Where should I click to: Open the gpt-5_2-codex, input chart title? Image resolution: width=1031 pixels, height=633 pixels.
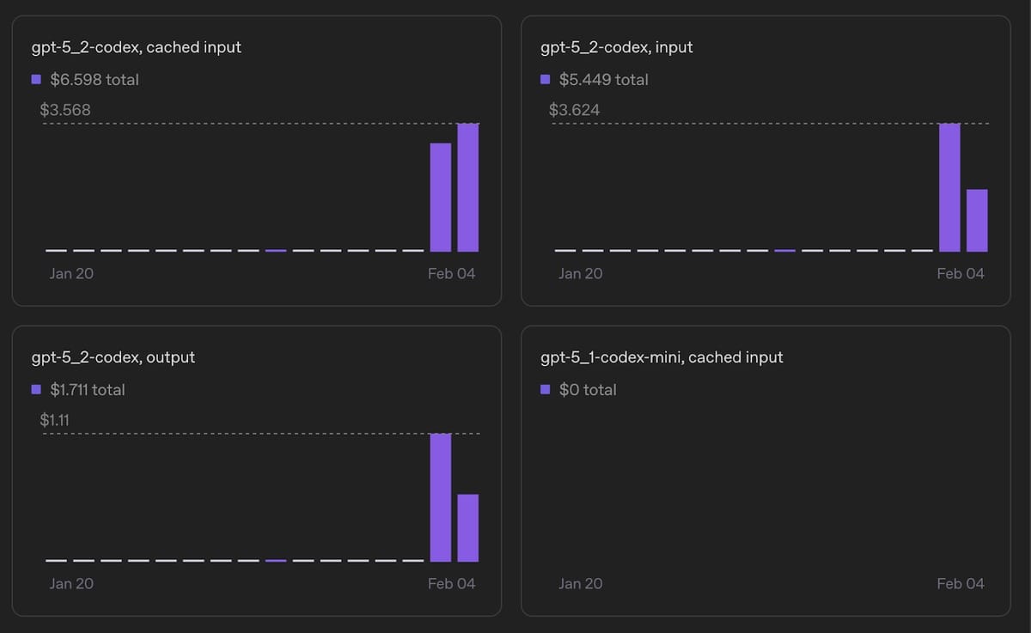[616, 47]
